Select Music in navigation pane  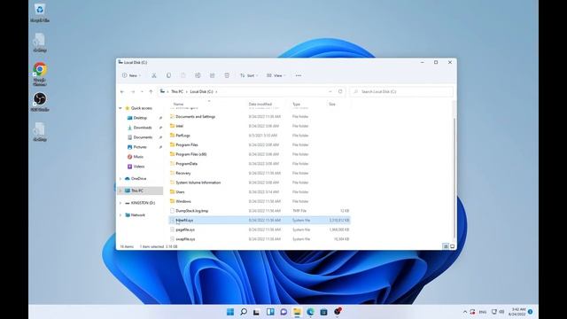(138, 157)
